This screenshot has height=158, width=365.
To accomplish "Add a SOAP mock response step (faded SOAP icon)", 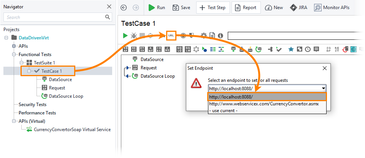I will (328, 49).
